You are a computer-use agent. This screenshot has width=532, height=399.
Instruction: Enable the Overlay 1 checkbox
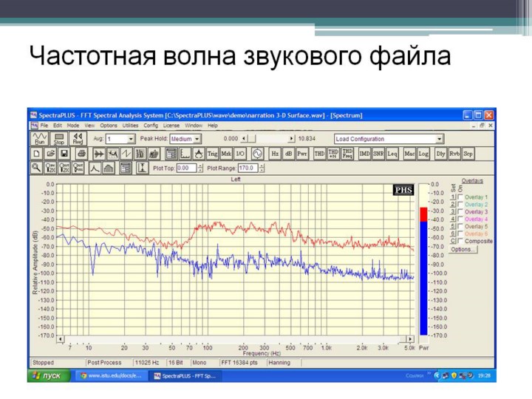pos(460,197)
